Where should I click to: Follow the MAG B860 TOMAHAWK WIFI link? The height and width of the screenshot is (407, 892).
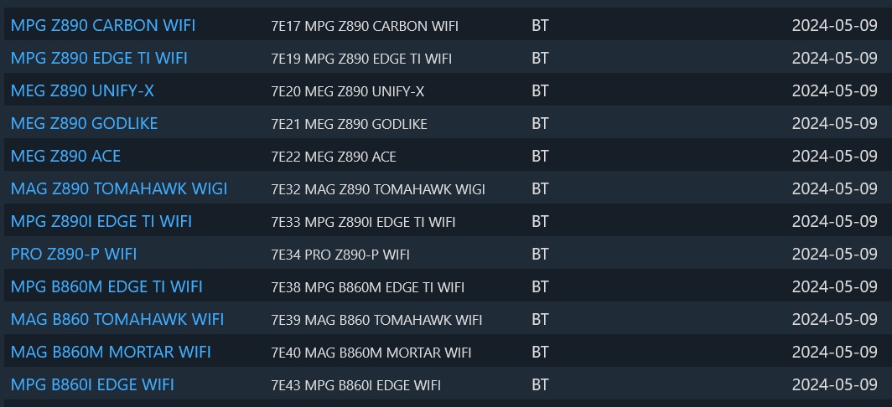(117, 320)
